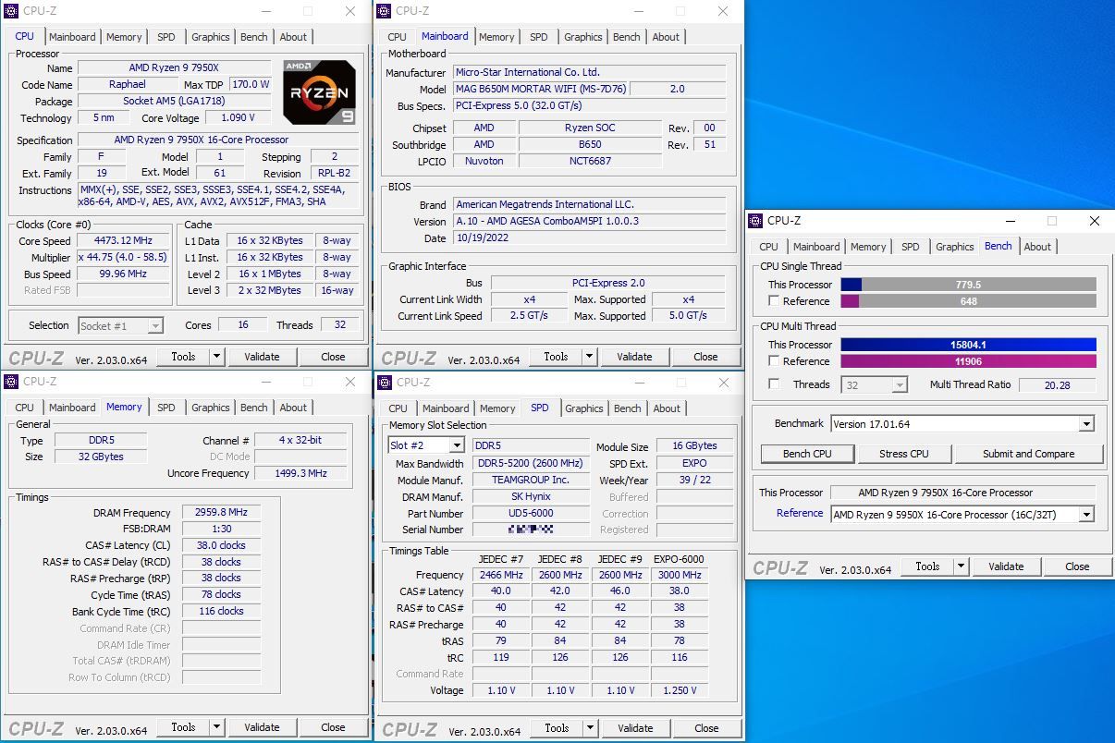Click the Close button in the Memory window
This screenshot has width=1115, height=743.
tap(333, 727)
